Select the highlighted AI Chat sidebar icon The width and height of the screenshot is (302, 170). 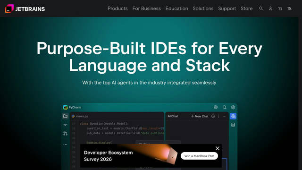click(233, 116)
